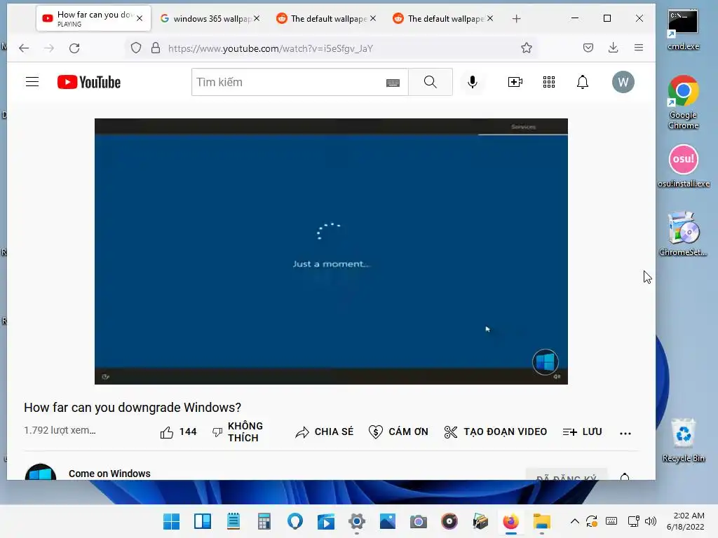Screen dimensions: 718x538
Task: Show hidden system tray icons
Action: [x=575, y=521]
